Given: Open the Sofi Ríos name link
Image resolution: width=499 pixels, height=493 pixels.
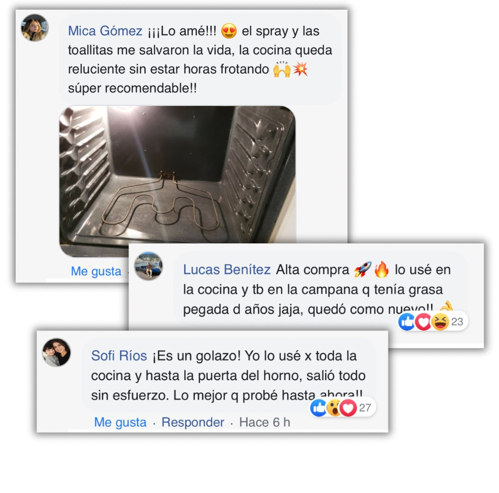Looking at the screenshot, I should pos(119,356).
